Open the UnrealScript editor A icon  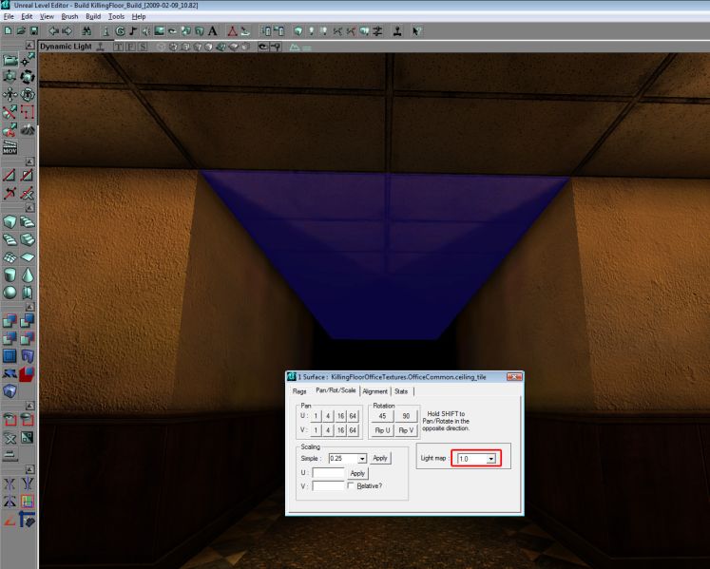click(212, 30)
